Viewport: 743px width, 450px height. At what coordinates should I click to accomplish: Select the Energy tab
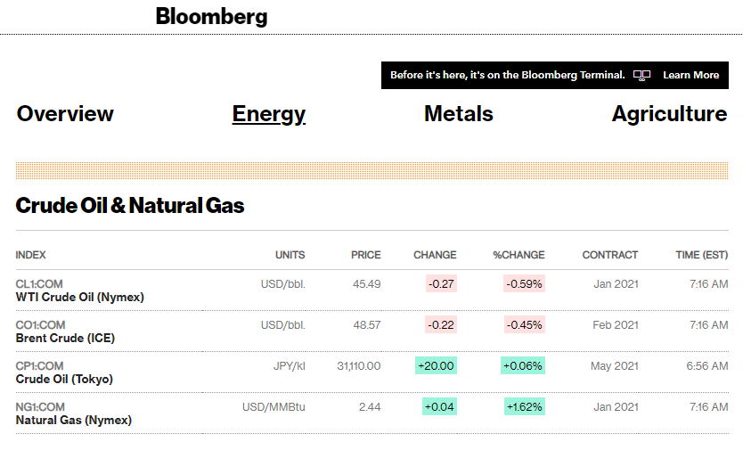tap(268, 114)
